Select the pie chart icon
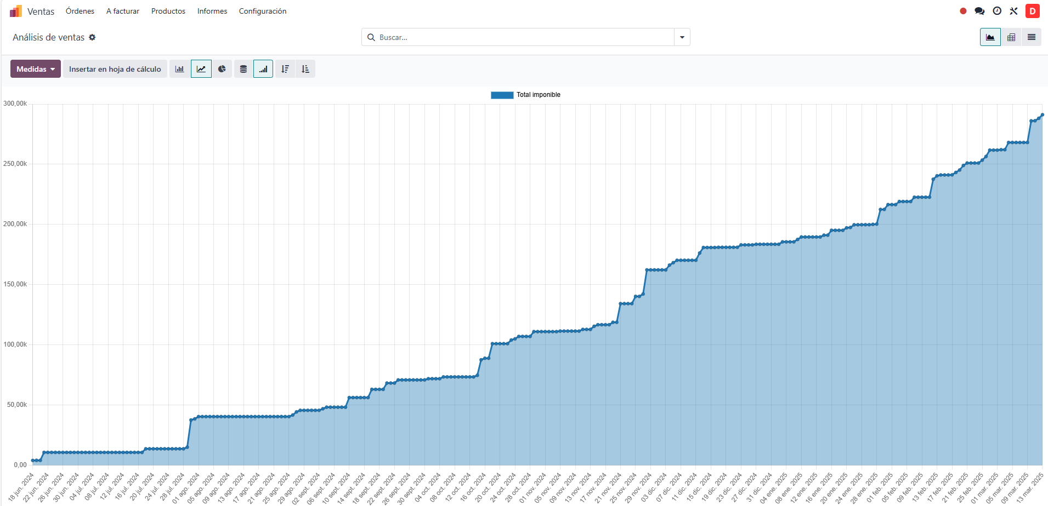 222,69
